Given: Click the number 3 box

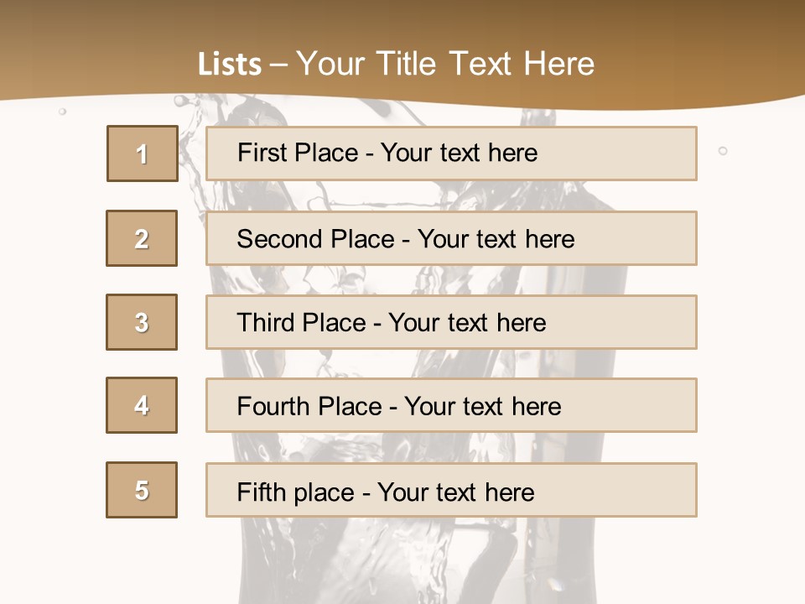Looking at the screenshot, I should (142, 322).
